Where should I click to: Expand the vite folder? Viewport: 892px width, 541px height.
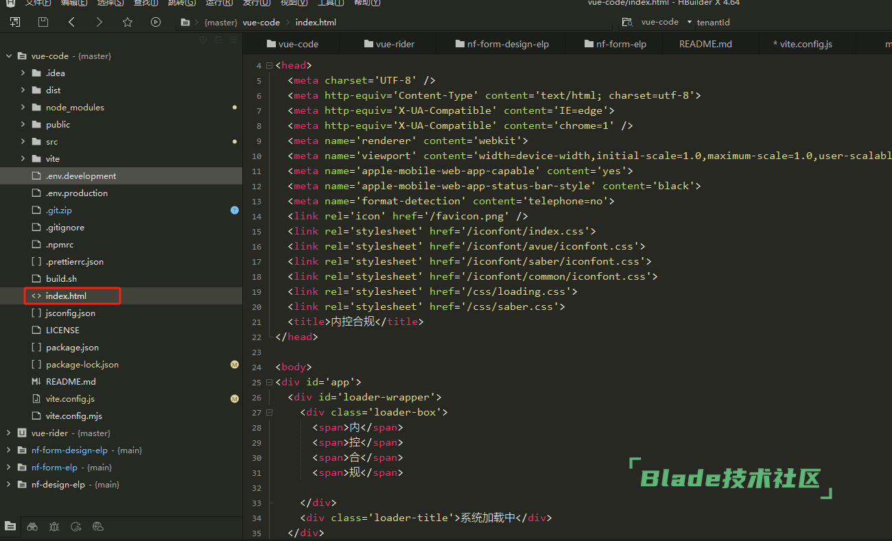click(23, 159)
